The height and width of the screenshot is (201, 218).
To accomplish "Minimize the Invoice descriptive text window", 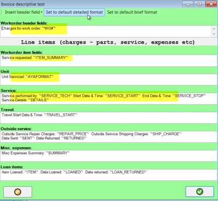I will [x=187, y=4].
